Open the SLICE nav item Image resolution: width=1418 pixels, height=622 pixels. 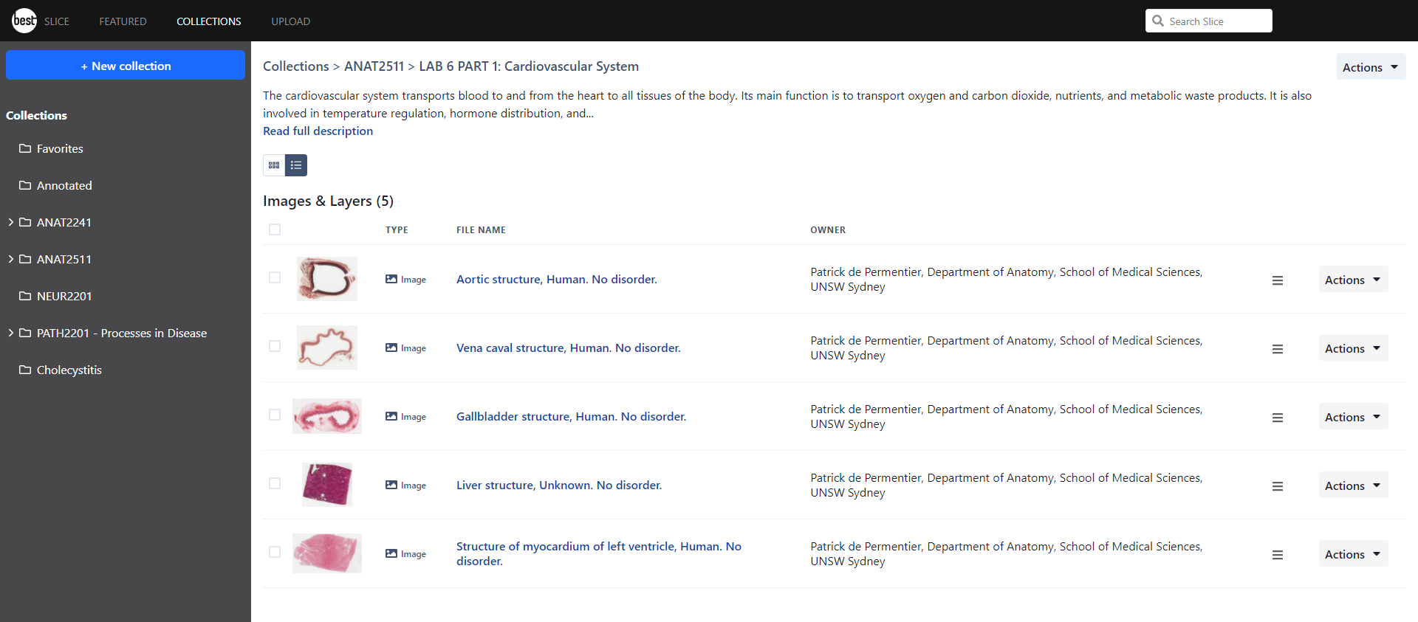[x=57, y=21]
